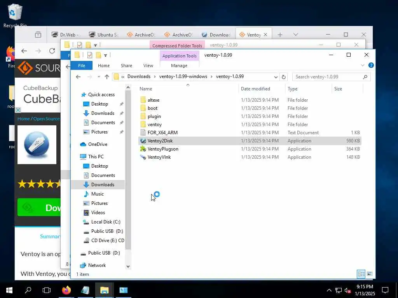This screenshot has width=398, height=298.
Task: Expand the Downloads breadcrumb arrow
Action: click(x=155, y=76)
